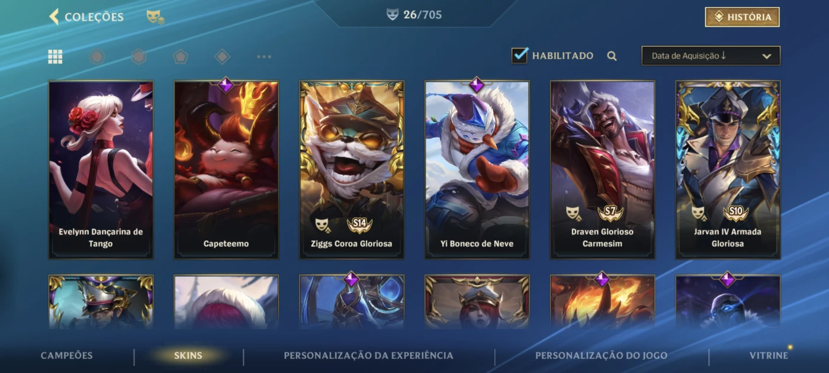Filter by the hexagon rarity icon
This screenshot has height=373, width=829.
click(139, 57)
